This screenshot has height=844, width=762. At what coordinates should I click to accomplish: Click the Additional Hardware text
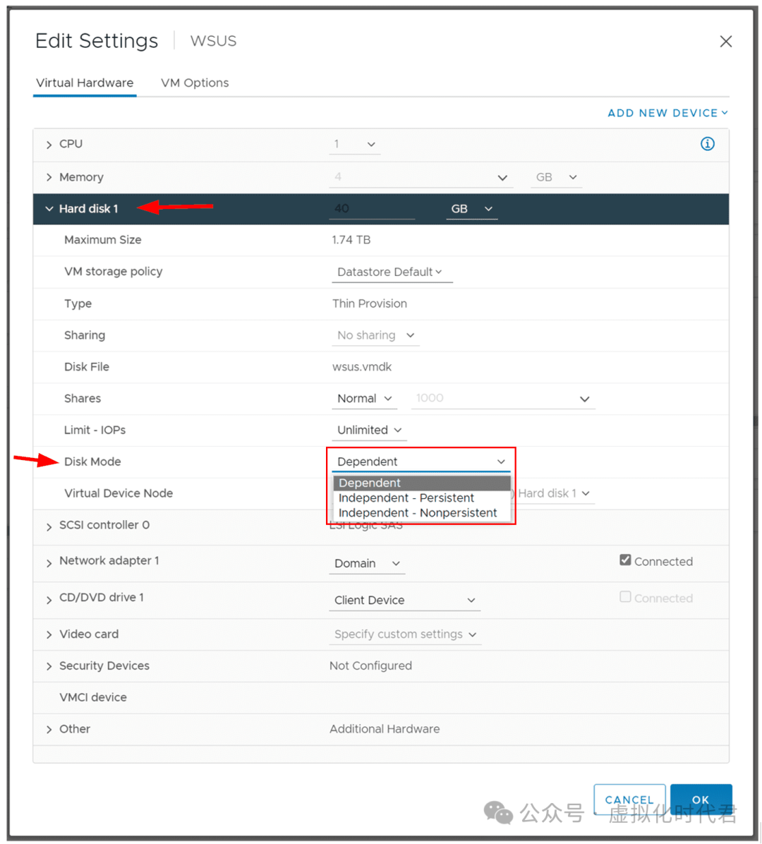click(385, 729)
